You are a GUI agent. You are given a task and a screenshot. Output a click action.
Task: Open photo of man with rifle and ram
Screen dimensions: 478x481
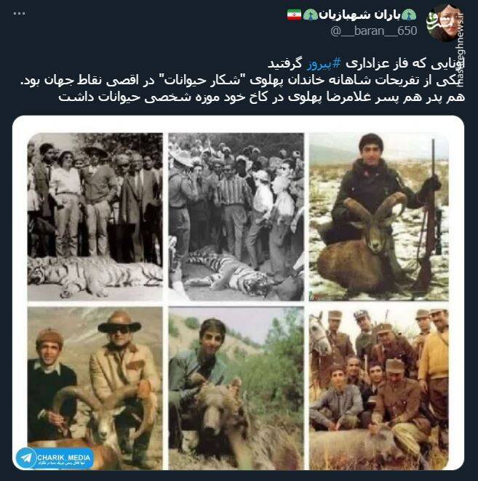(379, 217)
